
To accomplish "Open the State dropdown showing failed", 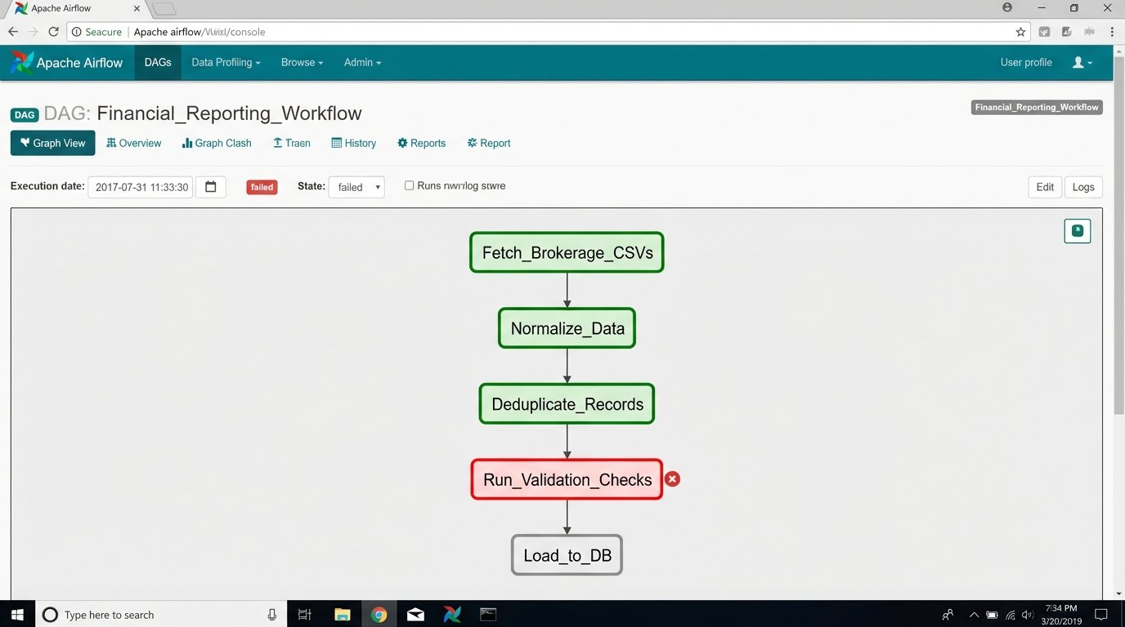I will 356,187.
